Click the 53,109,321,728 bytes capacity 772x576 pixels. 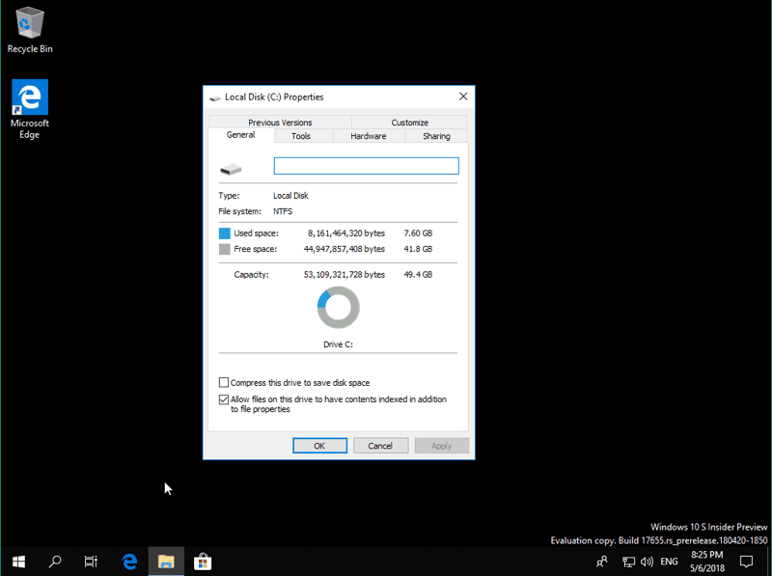pyautogui.click(x=345, y=275)
